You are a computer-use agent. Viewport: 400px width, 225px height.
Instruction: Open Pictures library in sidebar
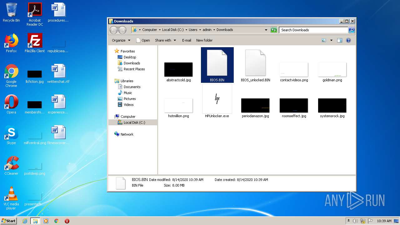point(129,99)
